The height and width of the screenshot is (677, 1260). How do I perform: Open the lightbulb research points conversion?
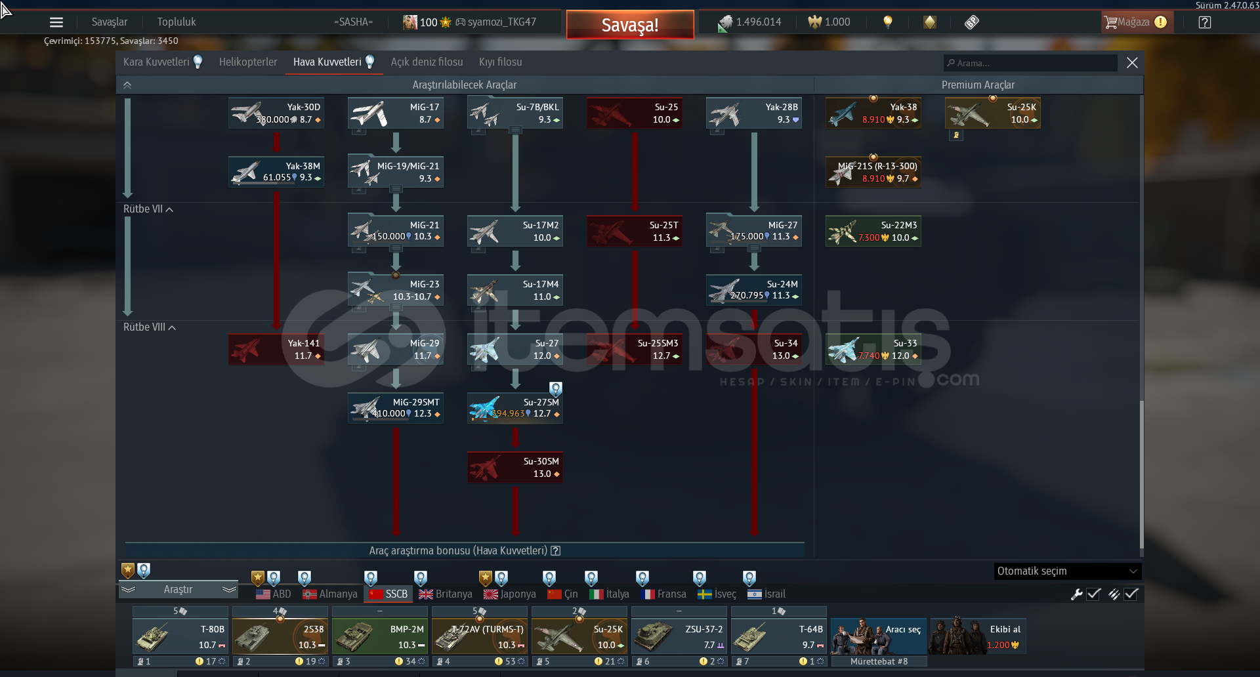point(888,22)
